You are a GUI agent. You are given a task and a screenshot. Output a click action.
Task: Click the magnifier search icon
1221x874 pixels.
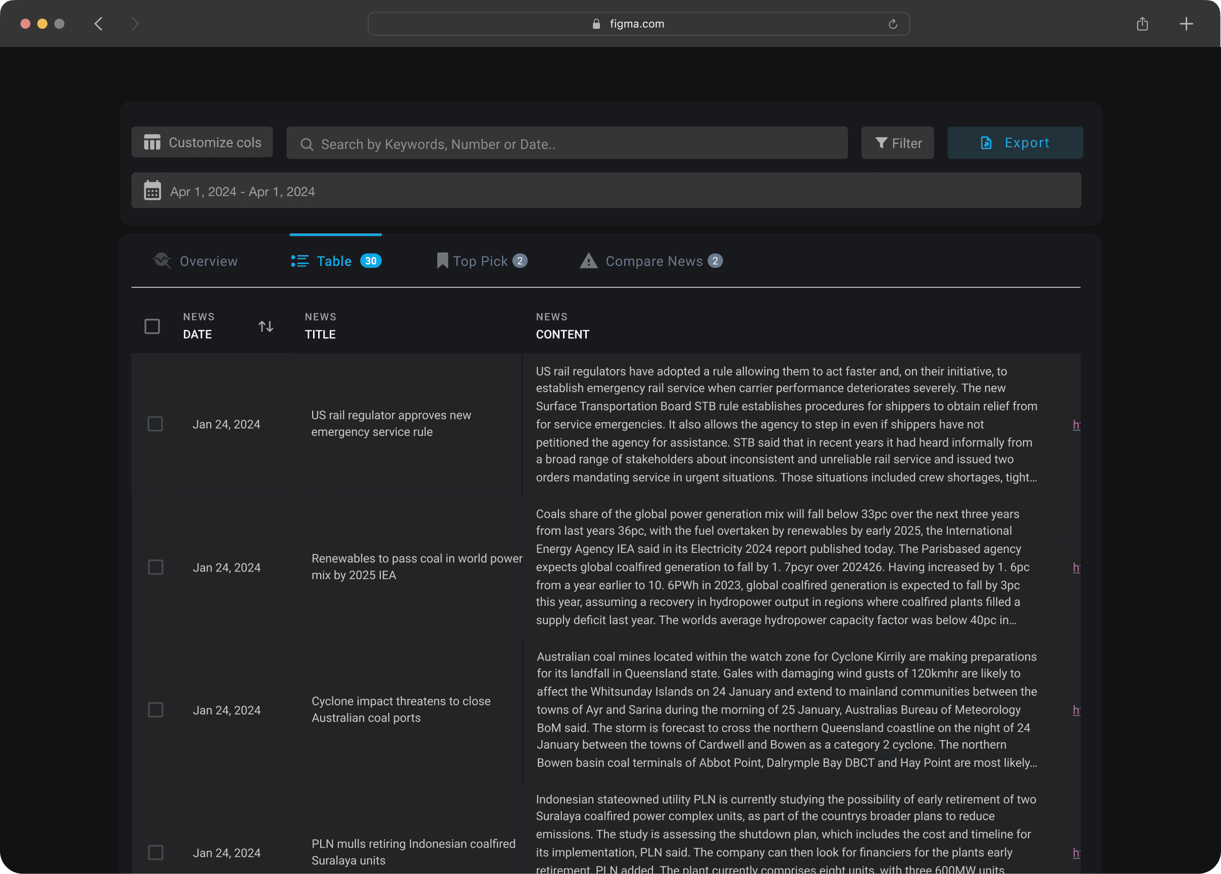tap(307, 144)
